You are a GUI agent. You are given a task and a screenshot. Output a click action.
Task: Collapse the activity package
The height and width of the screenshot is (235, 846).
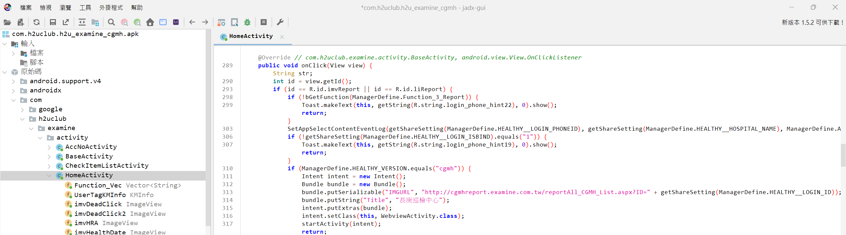40,138
